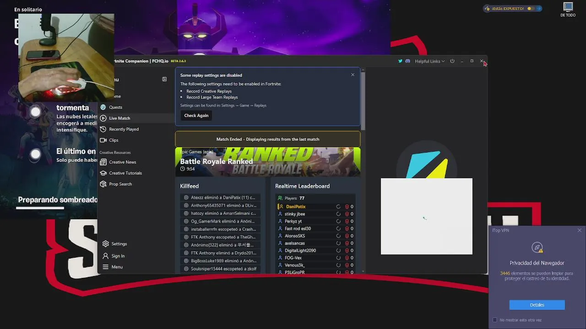Screen dimensions: 586x329
Task: Click the red skull kills icon for AlonsoSKS
Action: pos(347,236)
